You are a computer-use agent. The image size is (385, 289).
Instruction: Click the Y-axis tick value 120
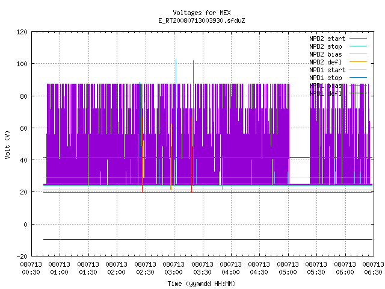(x=22, y=32)
